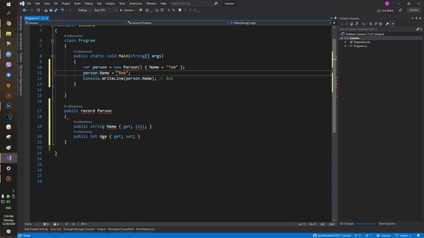424x238 pixels.
Task: Select the Program.cs editor tab
Action: [x=32, y=19]
